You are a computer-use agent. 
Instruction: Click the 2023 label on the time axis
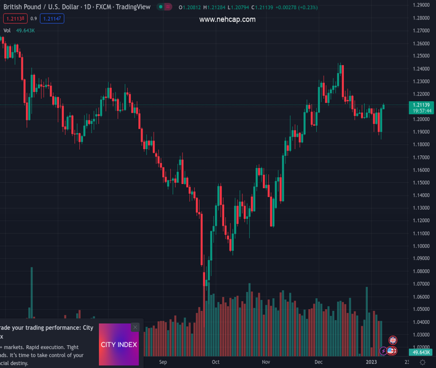tap(371, 362)
